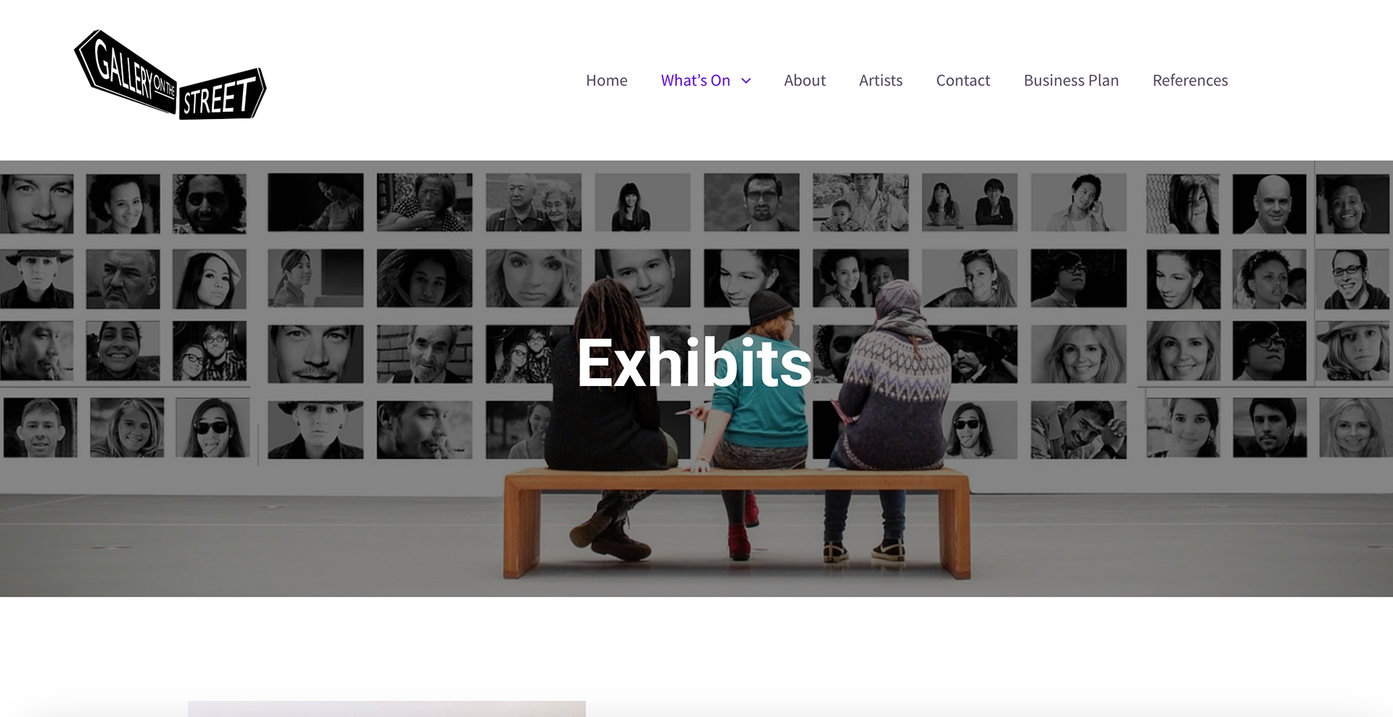Open the Home page
This screenshot has width=1393, height=717.
coord(607,81)
